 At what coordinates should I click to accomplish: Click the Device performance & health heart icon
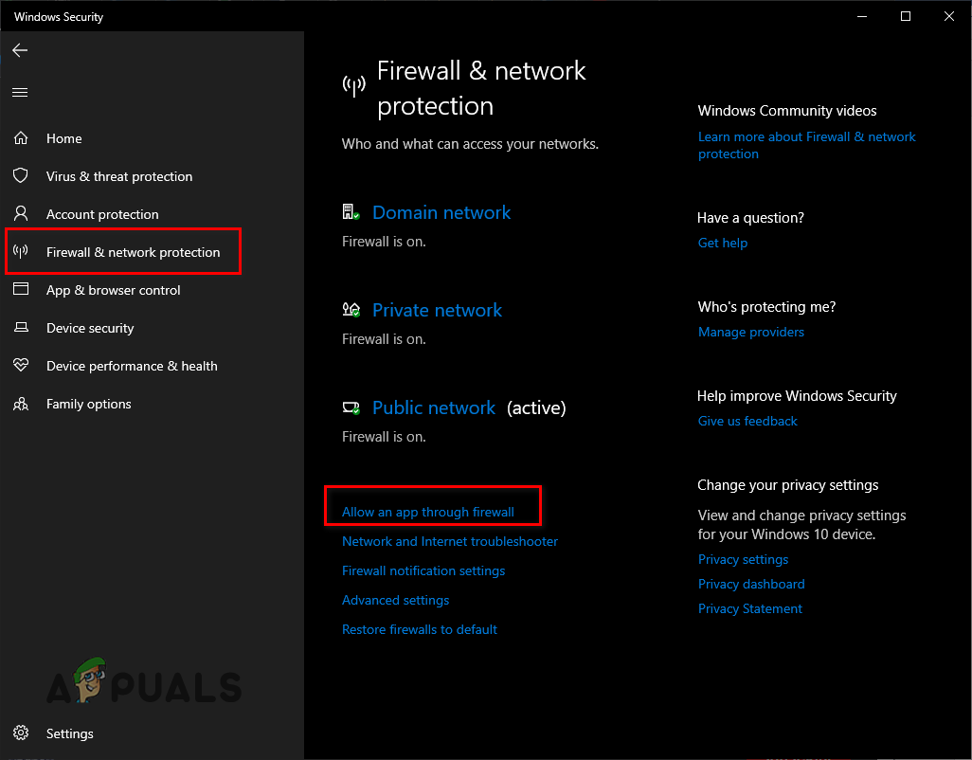pos(22,366)
